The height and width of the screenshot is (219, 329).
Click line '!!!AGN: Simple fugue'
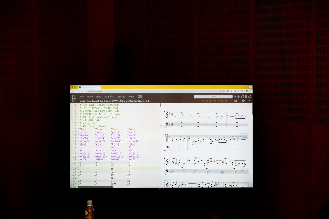point(92,126)
